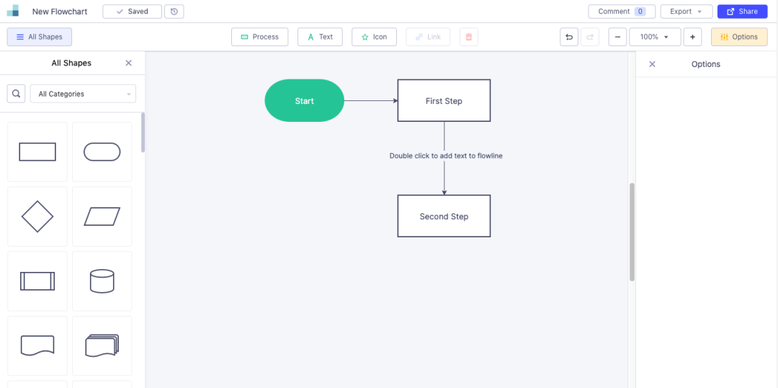Image resolution: width=778 pixels, height=388 pixels.
Task: Add a Process shape
Action: (259, 37)
